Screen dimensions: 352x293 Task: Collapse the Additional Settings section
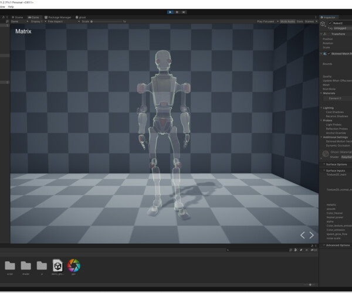pos(321,137)
